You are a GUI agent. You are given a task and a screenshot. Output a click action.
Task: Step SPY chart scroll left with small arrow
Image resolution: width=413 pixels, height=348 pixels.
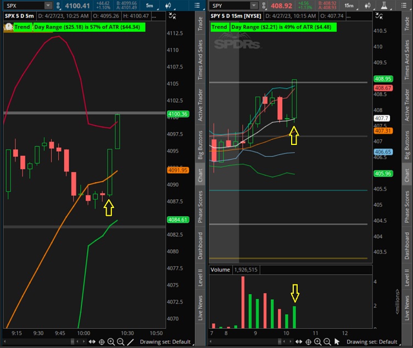[284, 341]
